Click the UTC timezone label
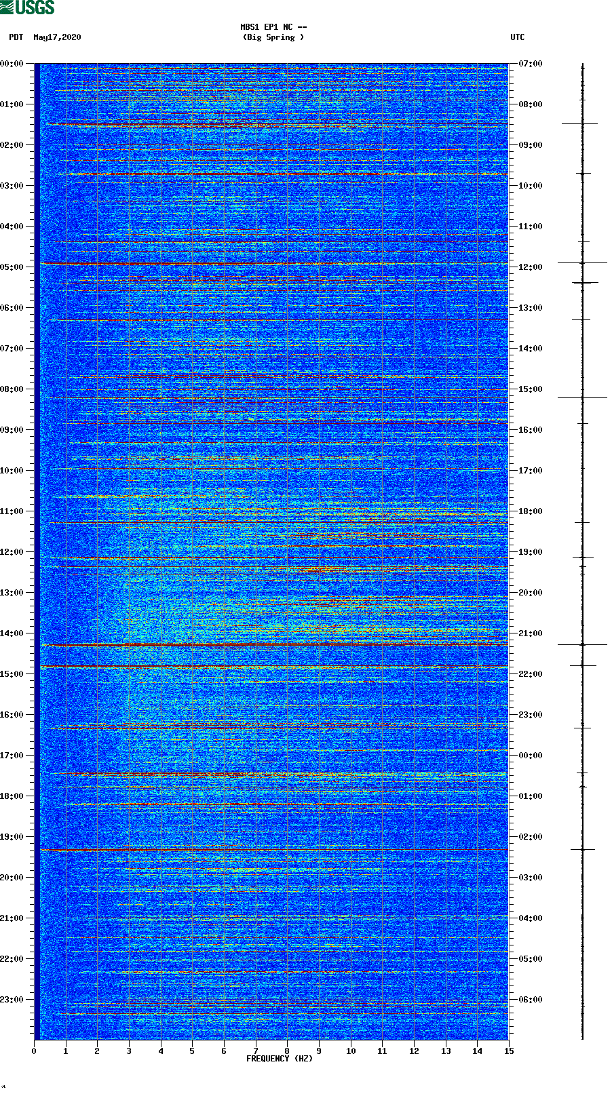Image resolution: width=612 pixels, height=1094 pixels. coord(518,37)
